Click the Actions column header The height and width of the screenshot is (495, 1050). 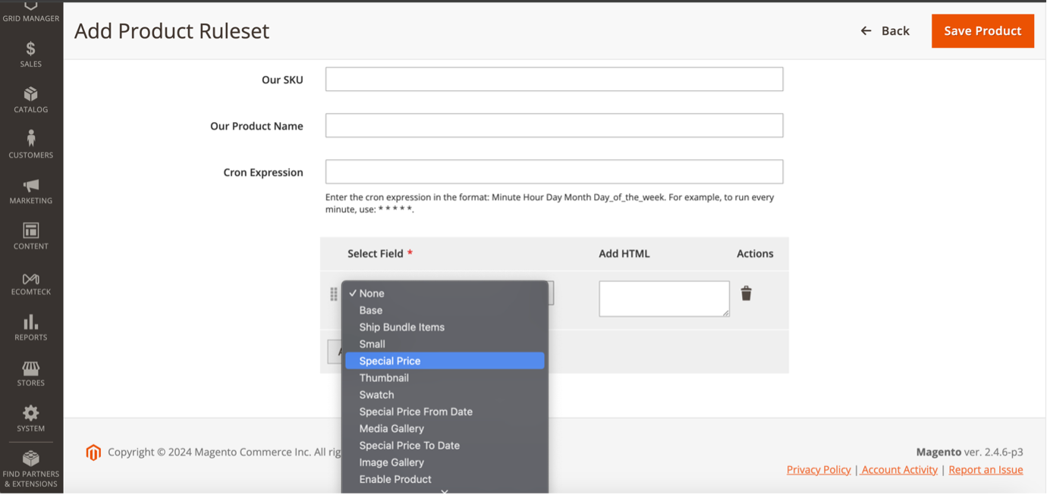755,254
